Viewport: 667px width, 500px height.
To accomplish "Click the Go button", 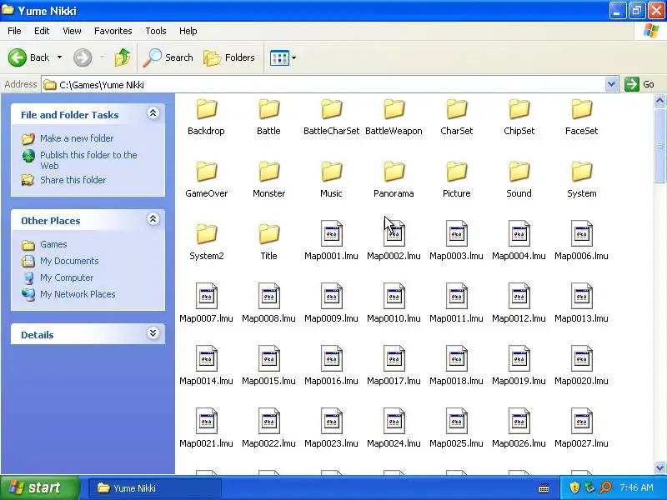I will pos(639,84).
